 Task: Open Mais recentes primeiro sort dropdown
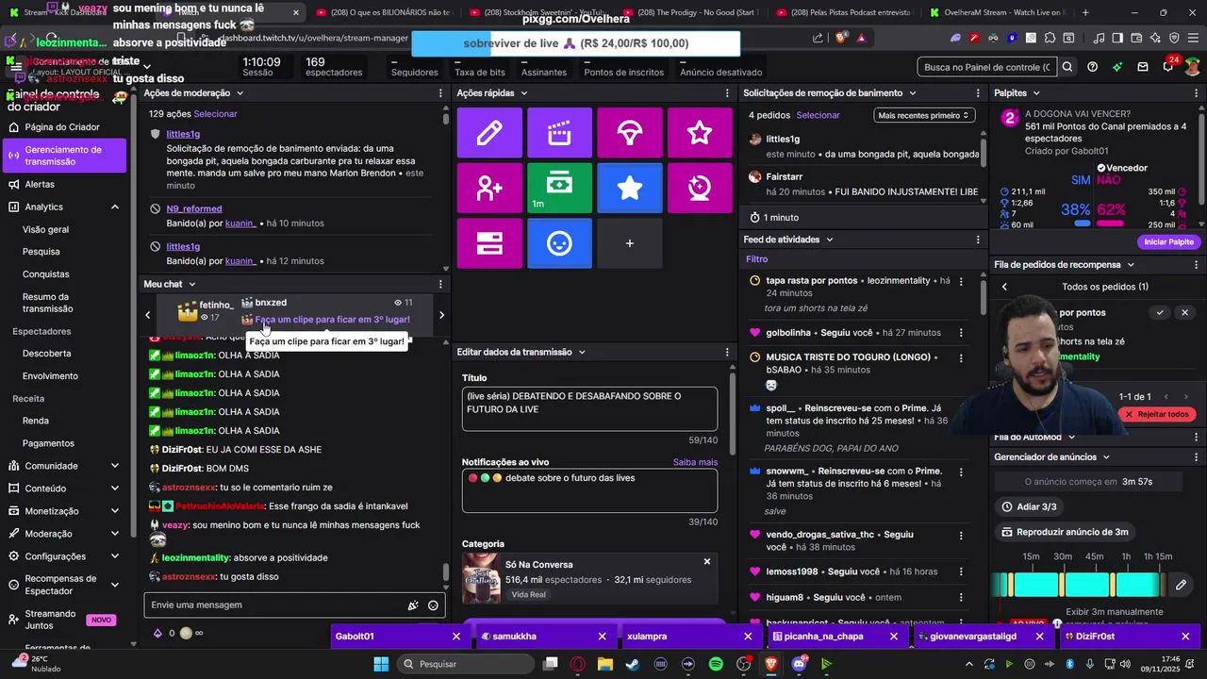tap(923, 115)
